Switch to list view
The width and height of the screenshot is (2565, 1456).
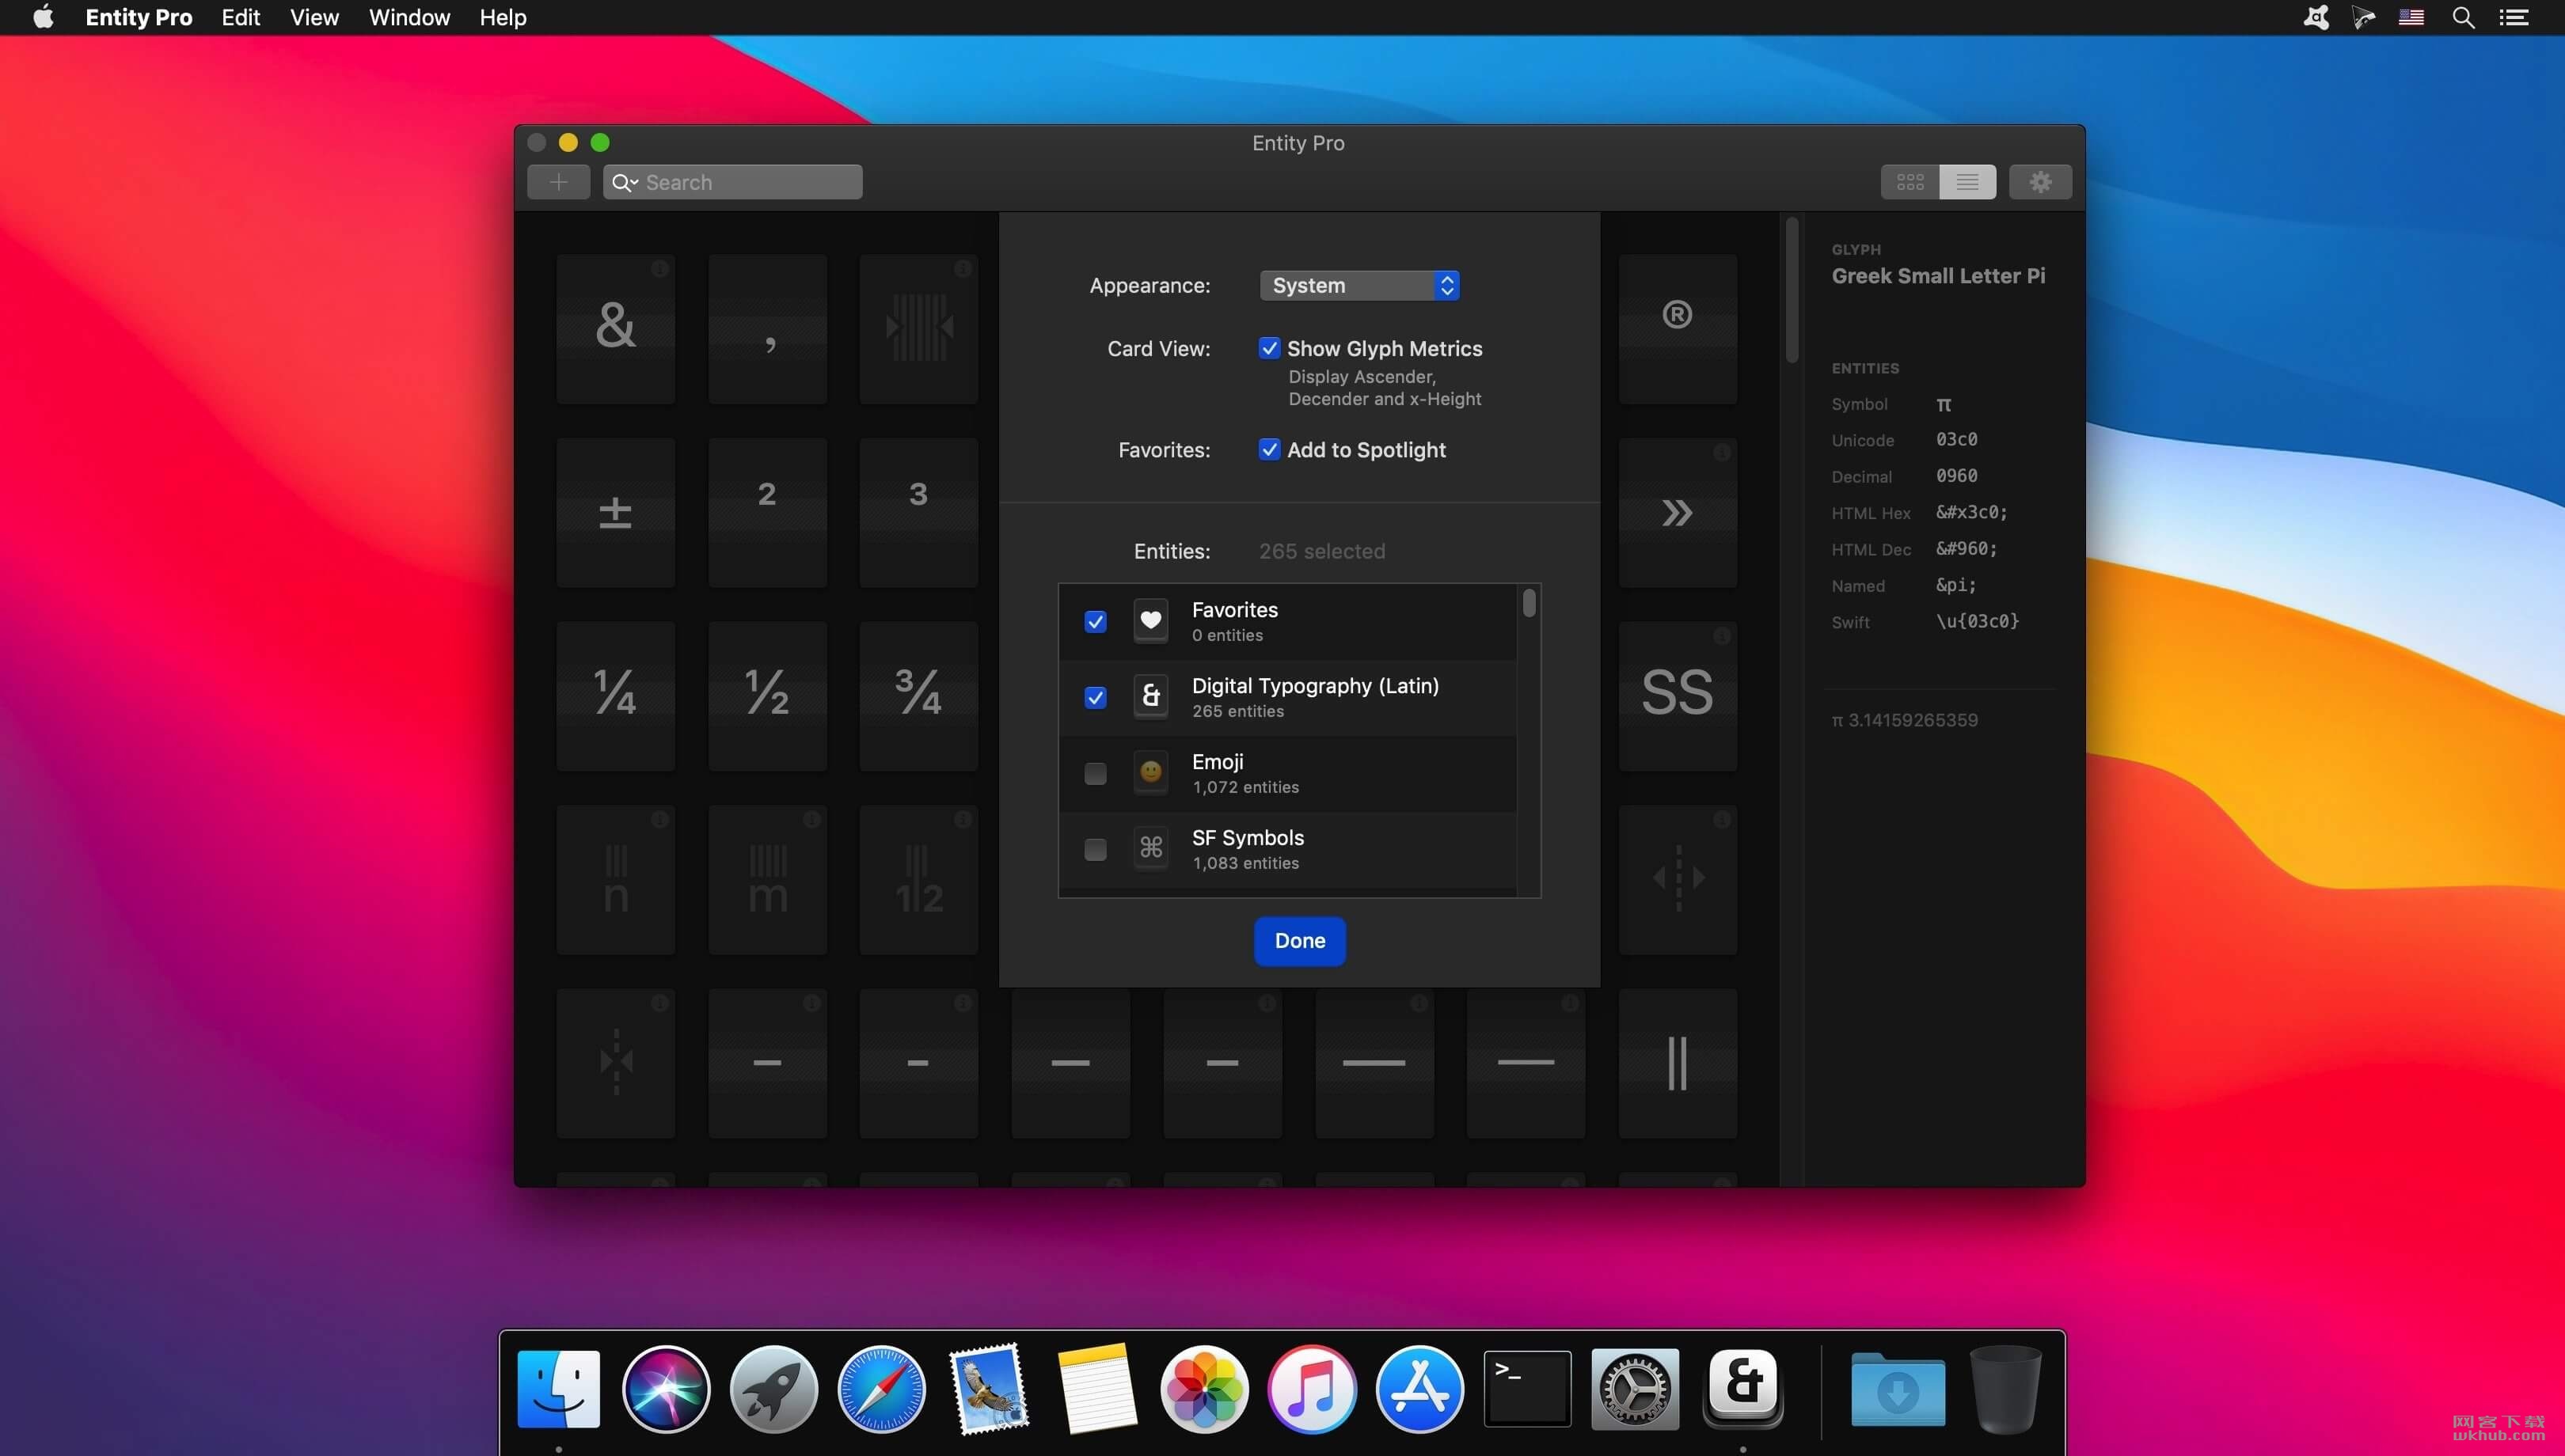tap(1966, 182)
